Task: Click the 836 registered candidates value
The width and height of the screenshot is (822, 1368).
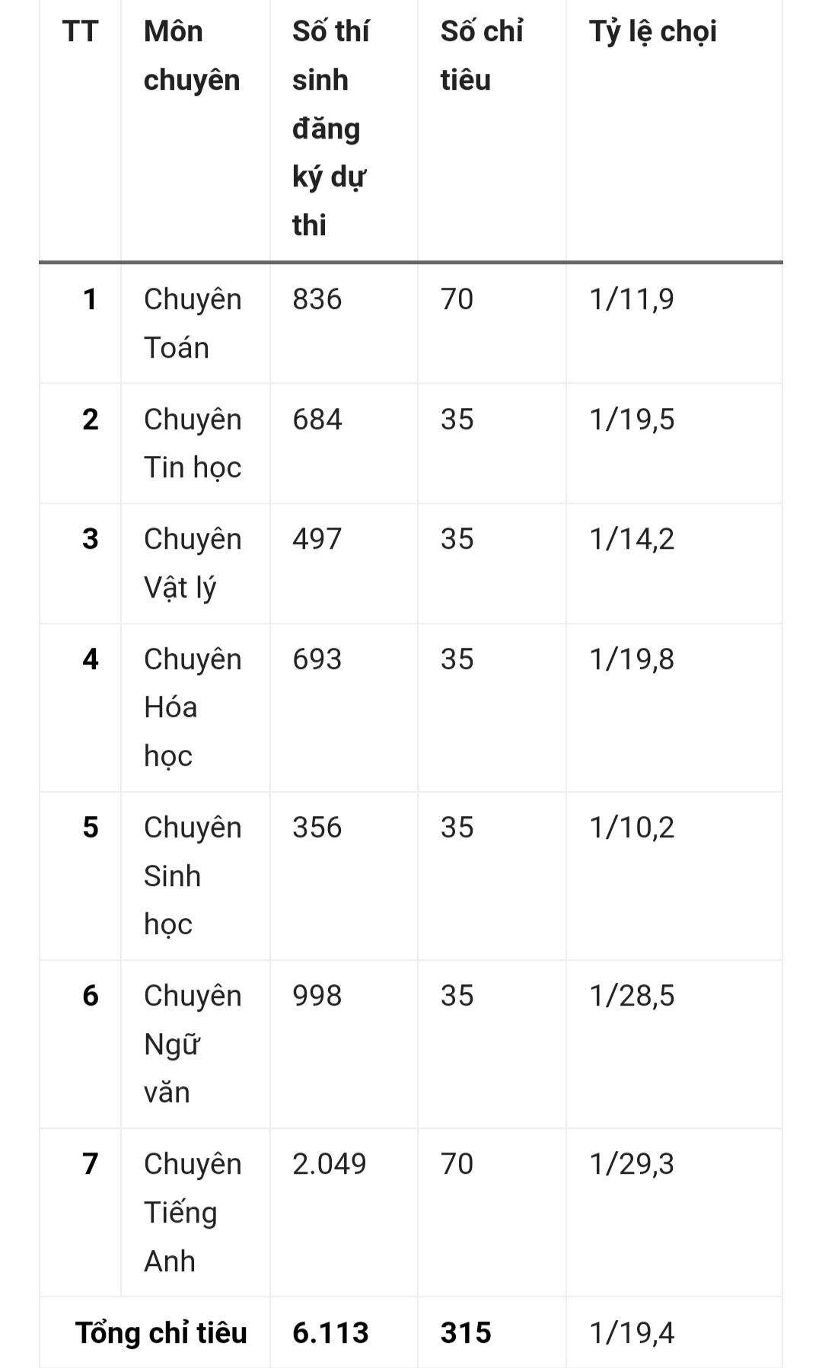Action: coord(317,299)
